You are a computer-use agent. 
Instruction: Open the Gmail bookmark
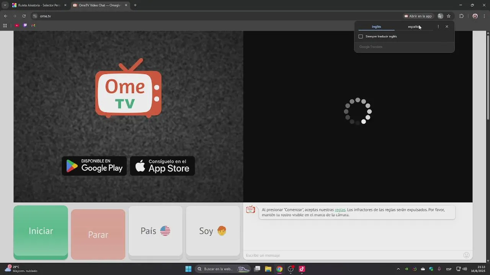pyautogui.click(x=33, y=26)
